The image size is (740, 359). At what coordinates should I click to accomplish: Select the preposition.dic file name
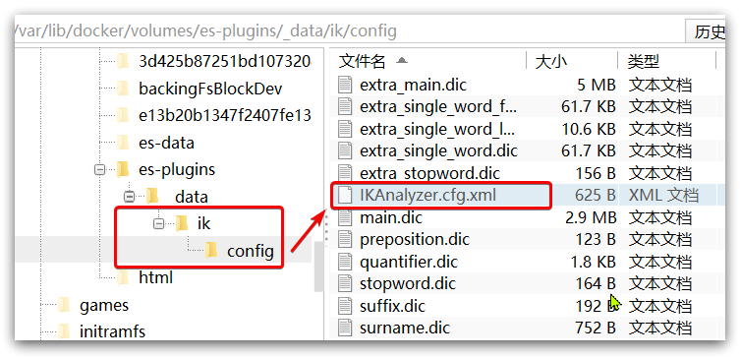coord(415,239)
